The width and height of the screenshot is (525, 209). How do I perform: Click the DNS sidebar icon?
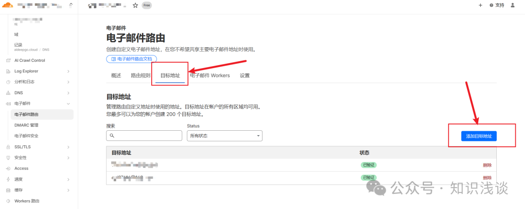8,92
